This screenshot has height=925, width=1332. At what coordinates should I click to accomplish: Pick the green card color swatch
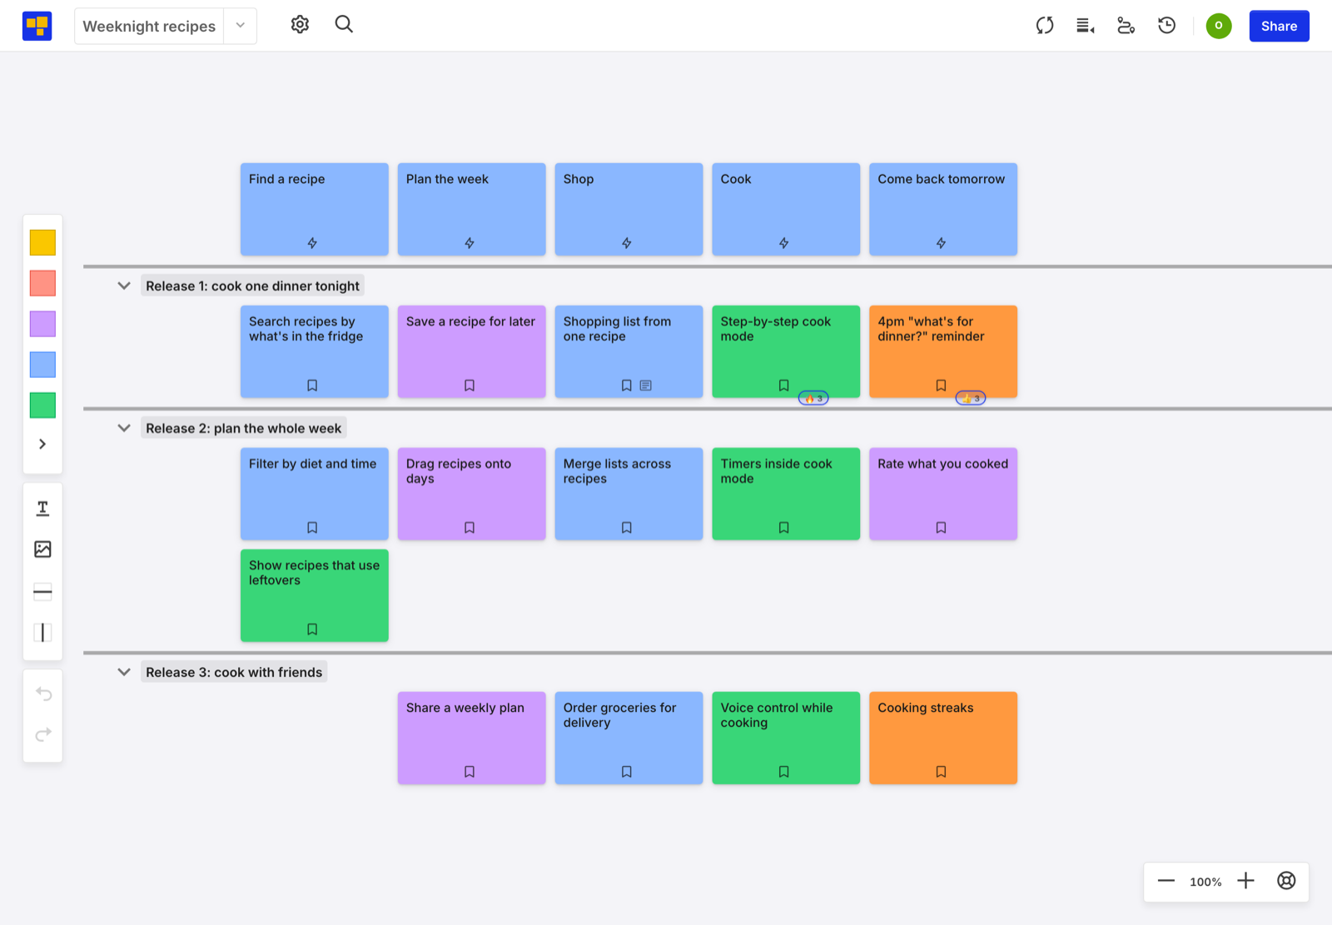(x=42, y=405)
